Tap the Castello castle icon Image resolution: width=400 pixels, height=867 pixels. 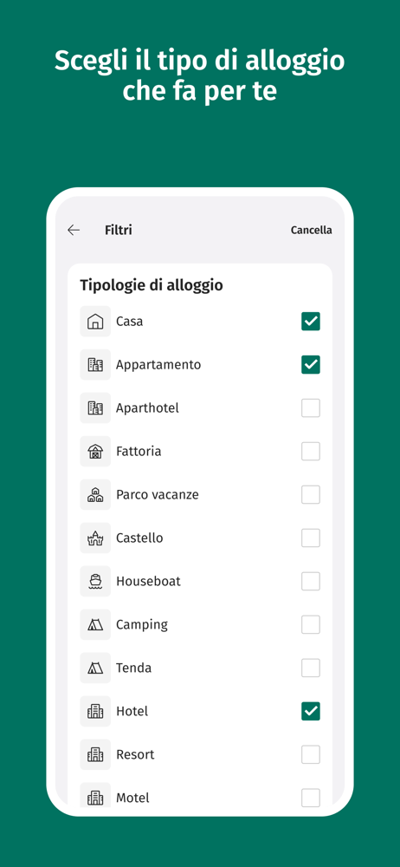[95, 538]
